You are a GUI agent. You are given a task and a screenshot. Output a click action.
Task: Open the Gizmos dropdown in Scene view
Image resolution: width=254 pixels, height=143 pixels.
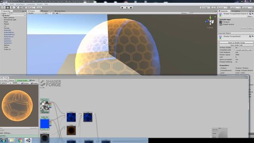click(x=185, y=13)
